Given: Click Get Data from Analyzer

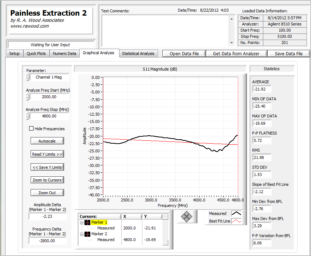Looking at the screenshot, I should click(236, 54).
